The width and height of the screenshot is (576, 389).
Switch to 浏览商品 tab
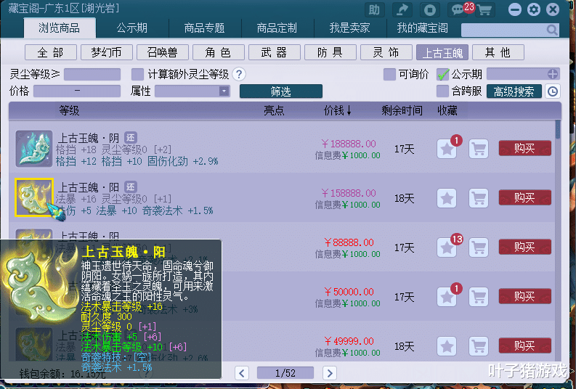coord(60,28)
